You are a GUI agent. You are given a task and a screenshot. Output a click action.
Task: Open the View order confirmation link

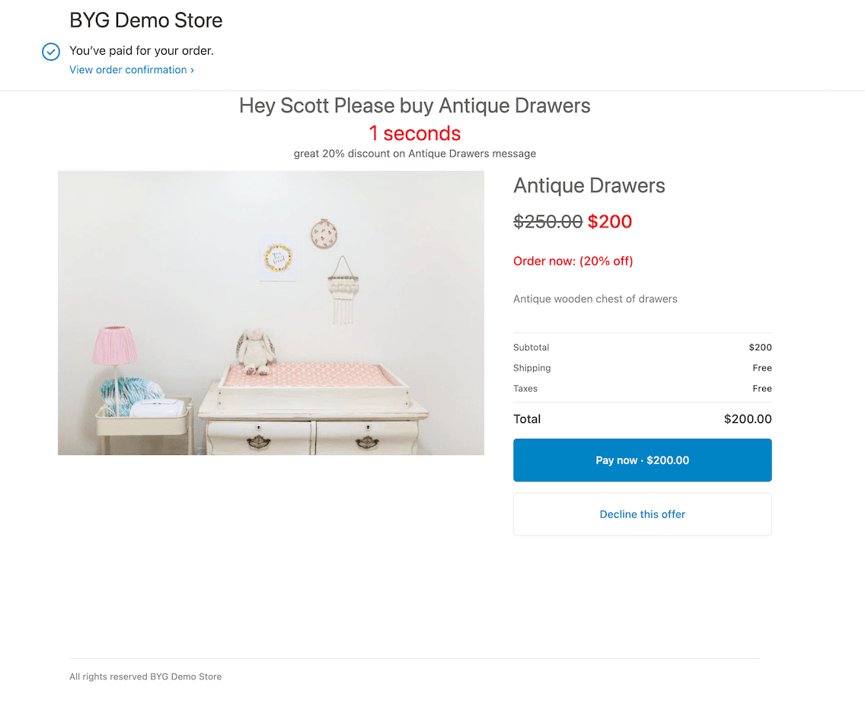131,70
